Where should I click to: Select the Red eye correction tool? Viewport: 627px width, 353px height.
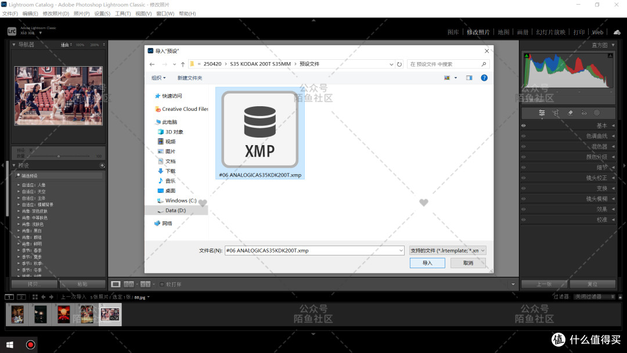tap(584, 113)
